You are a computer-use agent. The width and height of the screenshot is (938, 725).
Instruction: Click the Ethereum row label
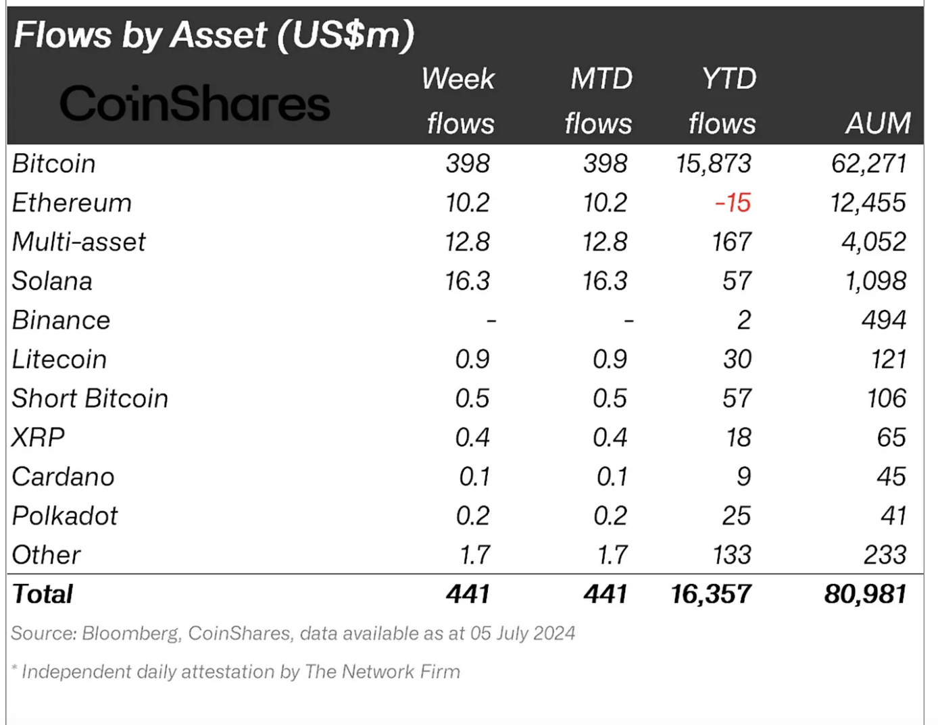coord(72,203)
